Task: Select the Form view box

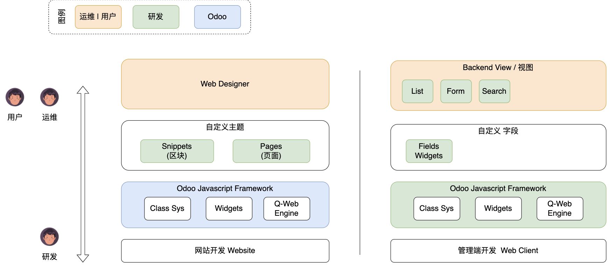Action: click(x=456, y=91)
